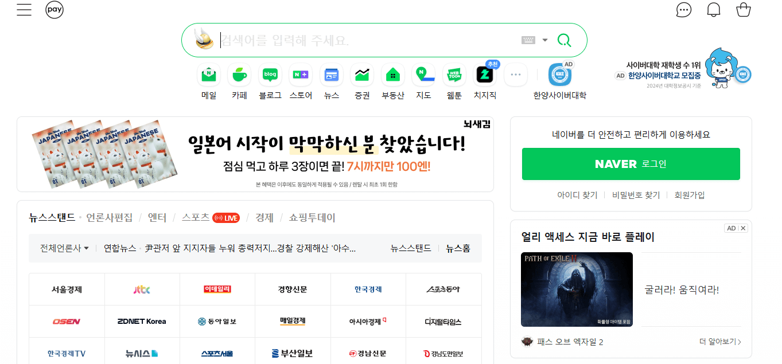Open the 尹관저 앞 지지자들 headline
Screen dimensions: 782x364
250,248
